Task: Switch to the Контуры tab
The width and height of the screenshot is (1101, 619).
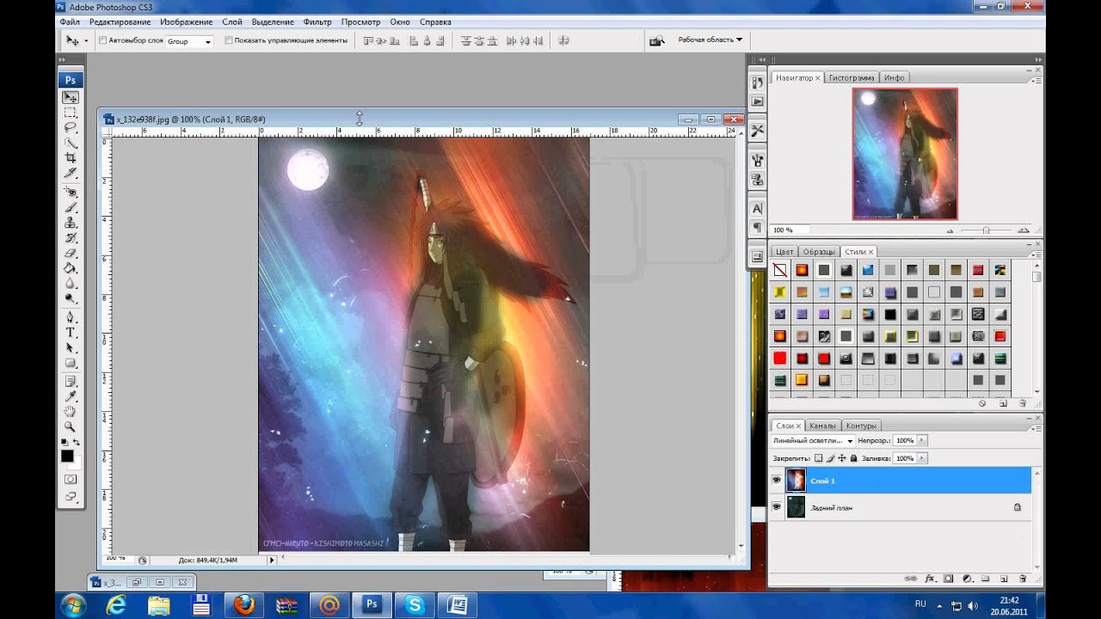Action: (x=861, y=426)
